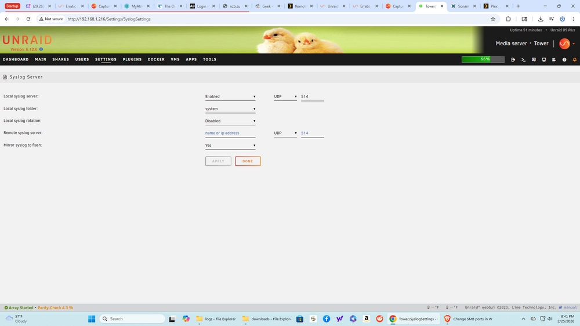Image resolution: width=580 pixels, height=326 pixels.
Task: Open local syslog server UDP protocol dropdown
Action: [285, 96]
